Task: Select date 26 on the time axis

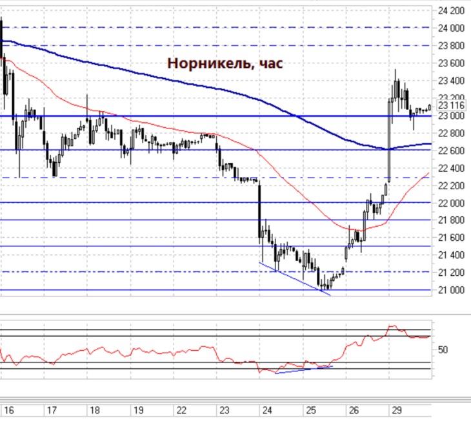Action: pyautogui.click(x=354, y=410)
